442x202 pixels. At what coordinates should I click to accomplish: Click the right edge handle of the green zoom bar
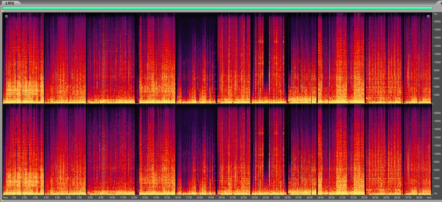point(432,8)
